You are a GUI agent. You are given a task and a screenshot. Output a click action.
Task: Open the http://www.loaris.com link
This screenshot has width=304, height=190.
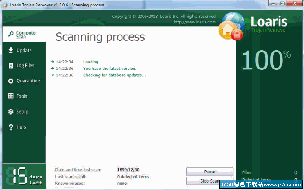pyautogui.click(x=195, y=22)
